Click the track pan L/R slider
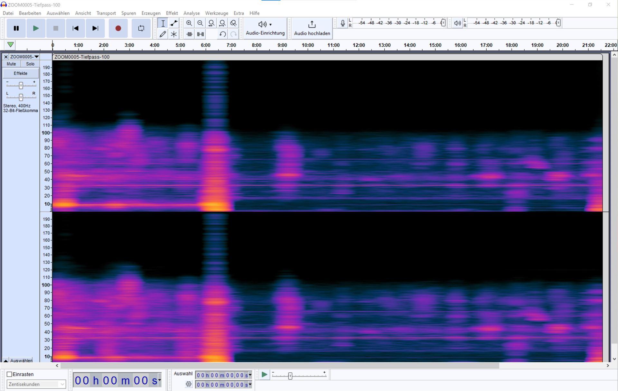 click(x=21, y=97)
